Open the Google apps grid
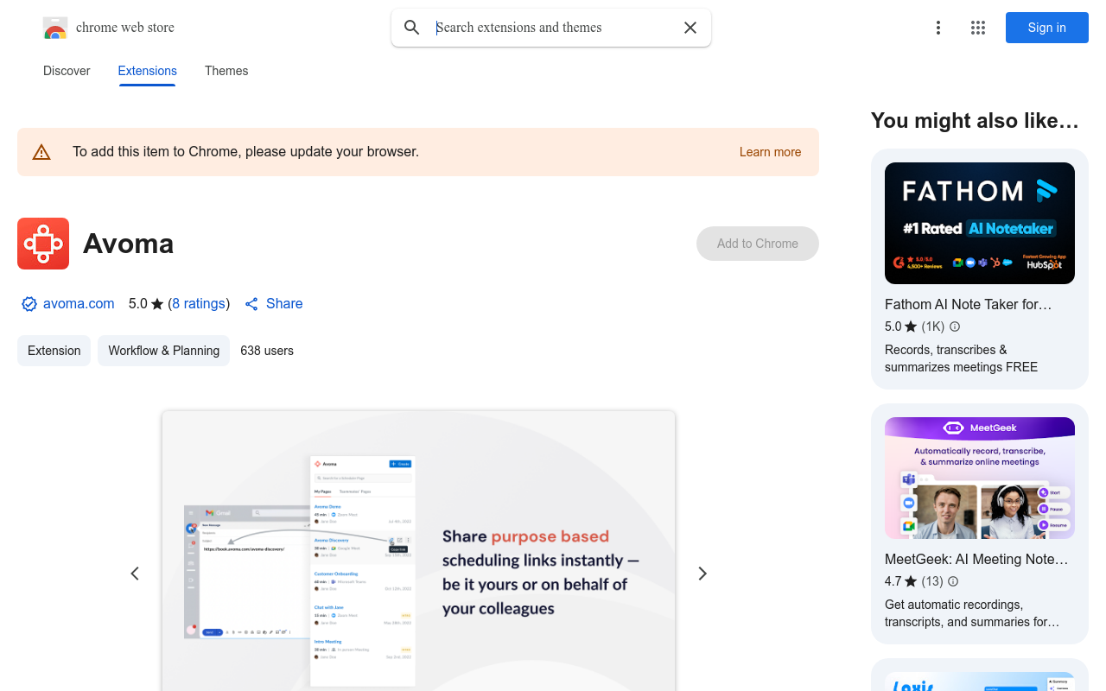1106x691 pixels. pos(978,28)
